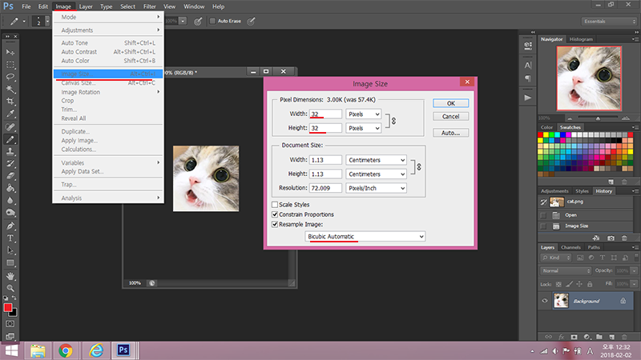The image size is (641, 360).
Task: Check the Scale Styles checkbox
Action: [275, 205]
